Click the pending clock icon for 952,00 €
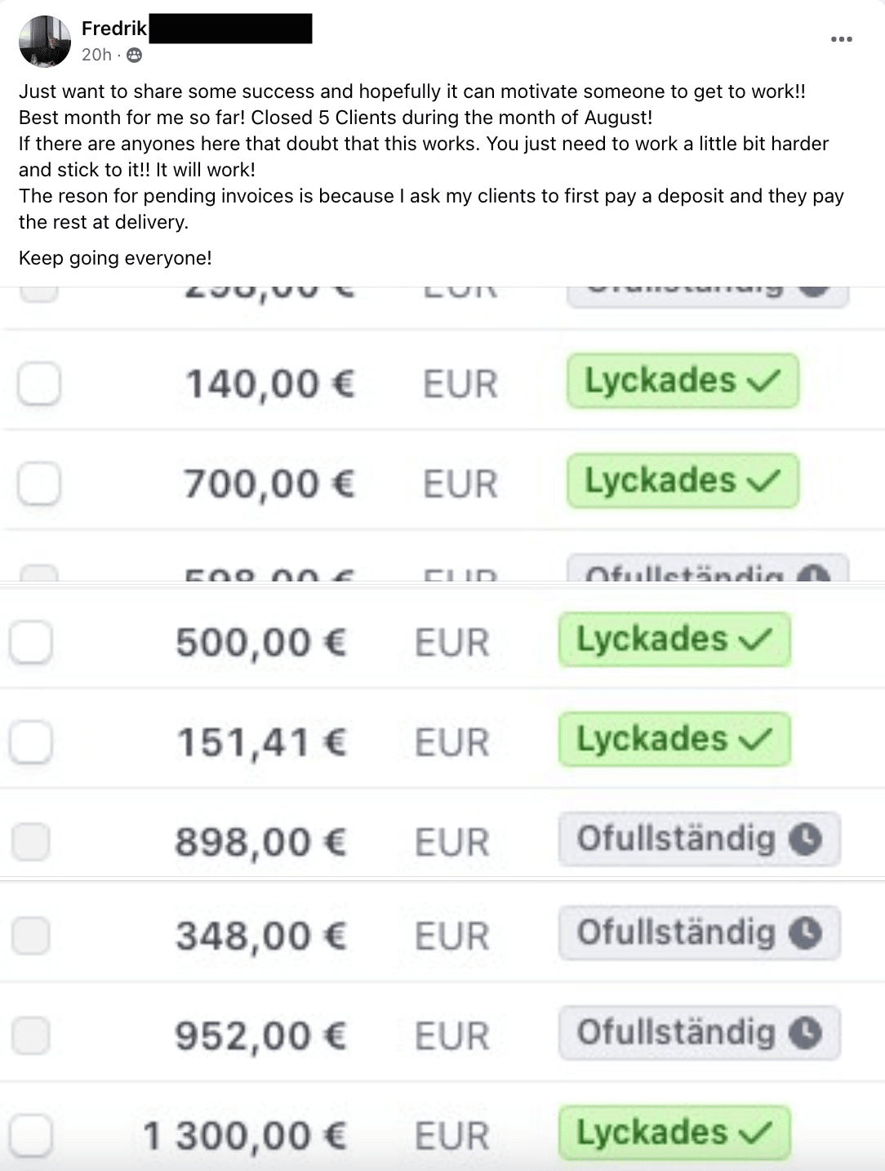The width and height of the screenshot is (885, 1171). (806, 1033)
